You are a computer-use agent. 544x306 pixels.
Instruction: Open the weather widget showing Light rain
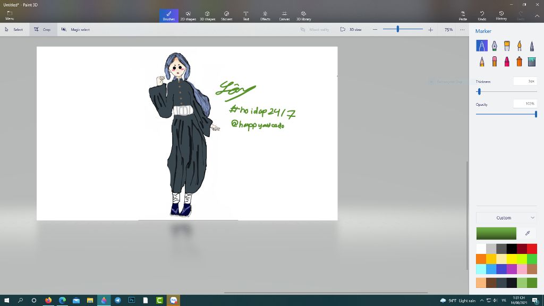(x=458, y=301)
